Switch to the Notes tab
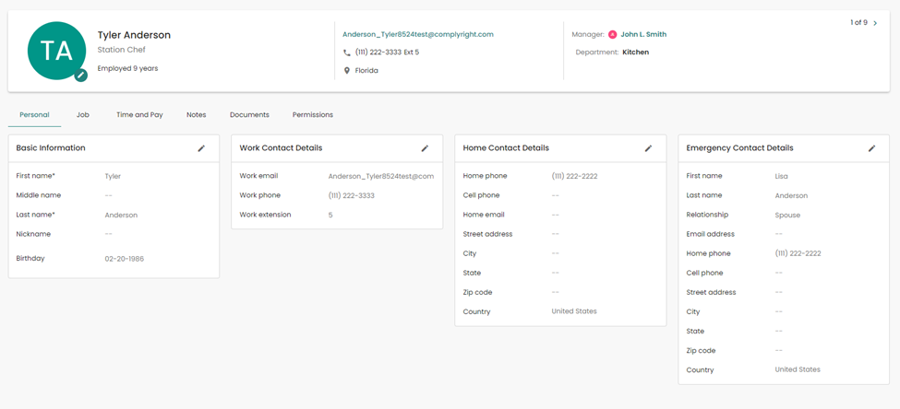Image resolution: width=900 pixels, height=409 pixels. click(x=196, y=115)
